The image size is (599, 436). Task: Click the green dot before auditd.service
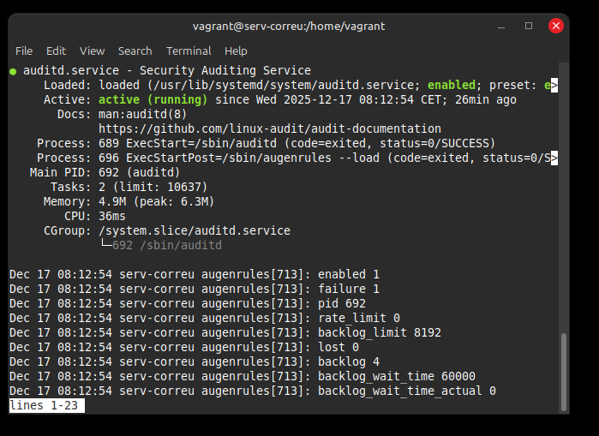pyautogui.click(x=13, y=70)
